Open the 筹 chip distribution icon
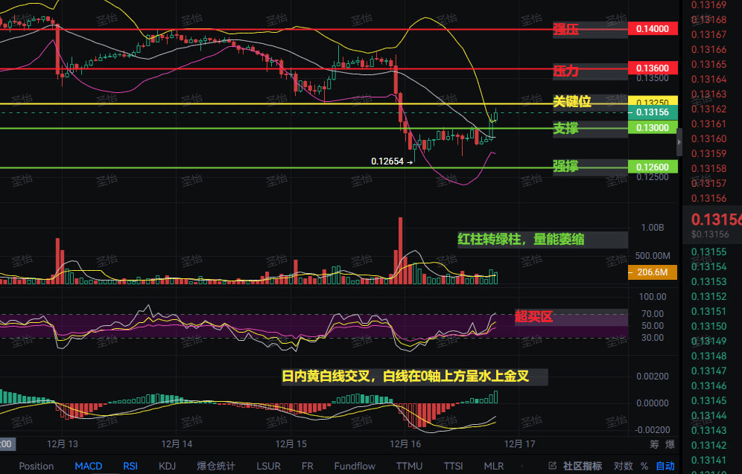The height and width of the screenshot is (474, 742). (654, 444)
